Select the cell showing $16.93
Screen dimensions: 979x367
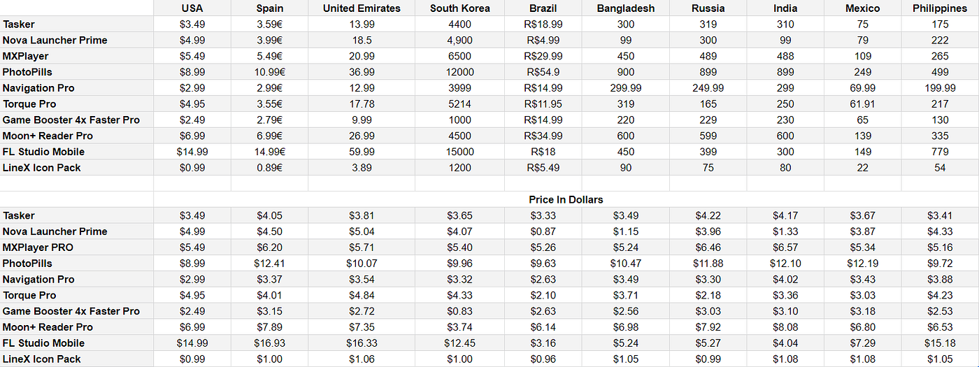point(269,343)
